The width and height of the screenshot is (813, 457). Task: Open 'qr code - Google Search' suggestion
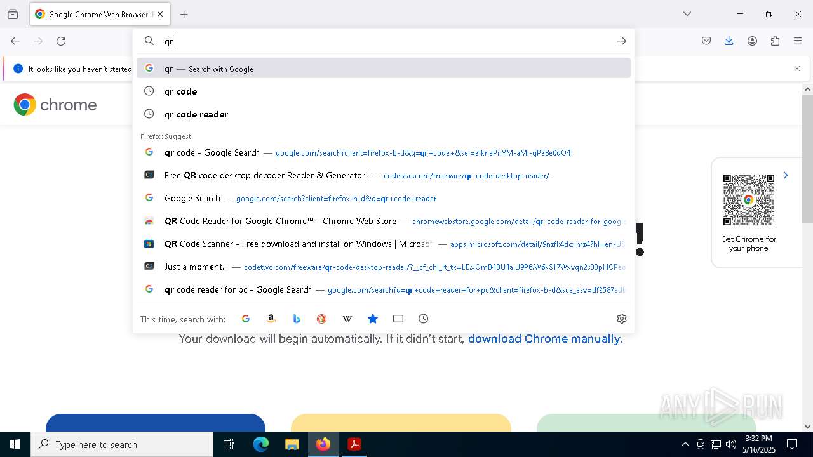click(384, 152)
